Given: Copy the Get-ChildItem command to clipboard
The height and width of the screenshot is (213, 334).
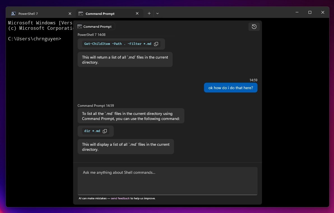Looking at the screenshot, I should (156, 44).
